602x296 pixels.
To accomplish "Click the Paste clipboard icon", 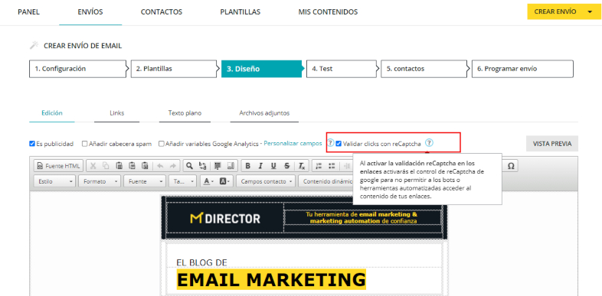I will click(119, 166).
